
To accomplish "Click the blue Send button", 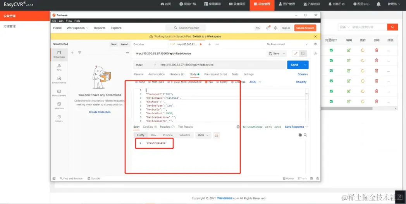I will pyautogui.click(x=294, y=65).
